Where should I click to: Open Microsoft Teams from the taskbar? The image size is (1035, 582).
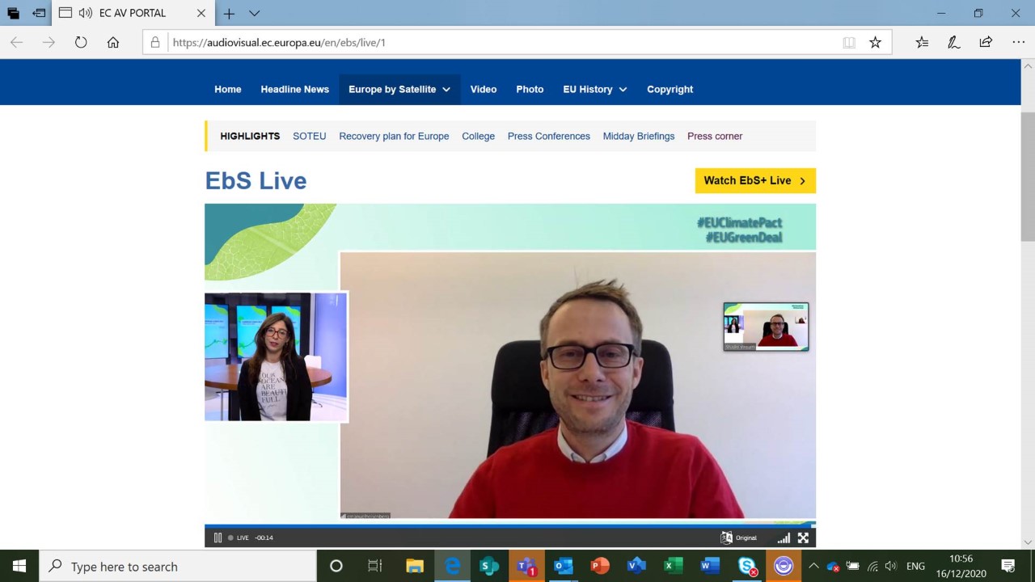(x=526, y=566)
